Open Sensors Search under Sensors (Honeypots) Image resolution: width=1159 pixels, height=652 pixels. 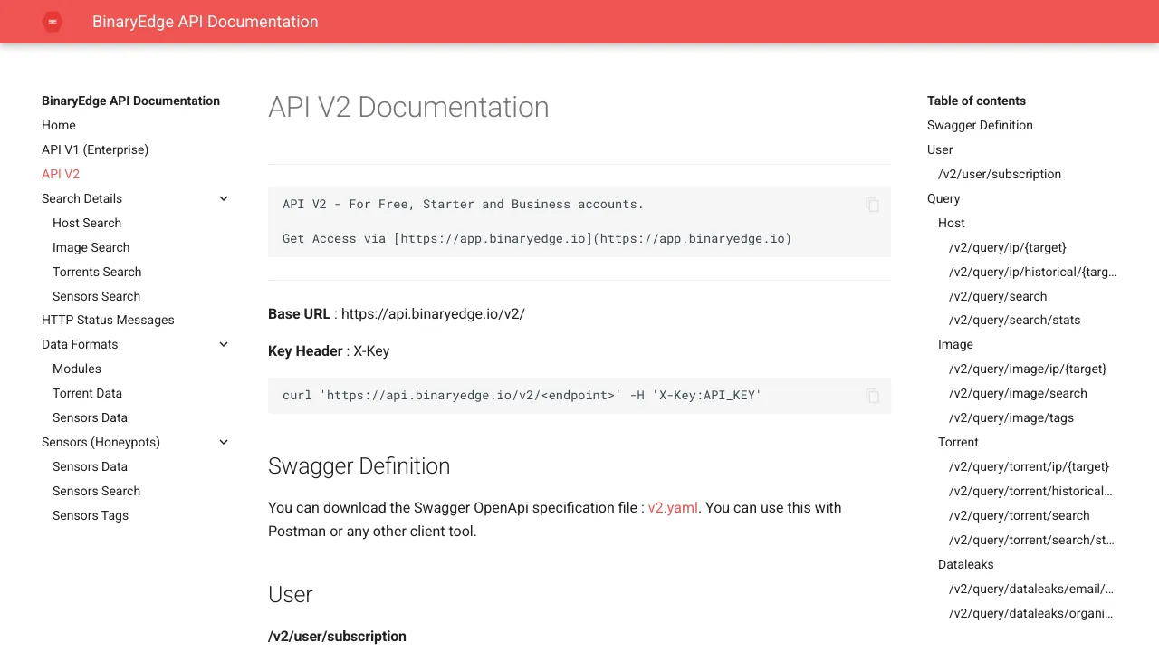[96, 491]
